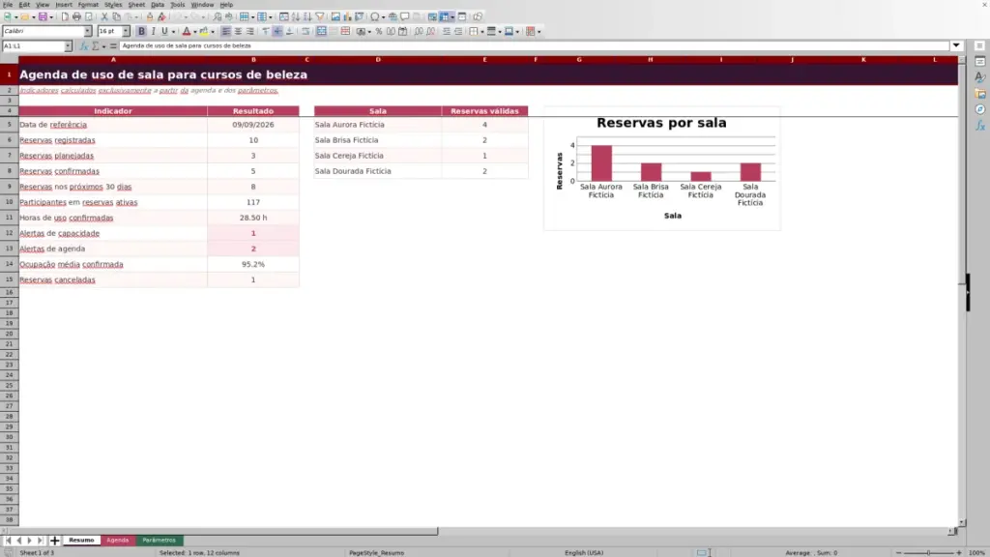
Task: Toggle Underline formatting
Action: click(164, 32)
